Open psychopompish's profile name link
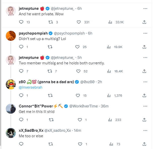This screenshot has height=149, width=153. pos(33,33)
